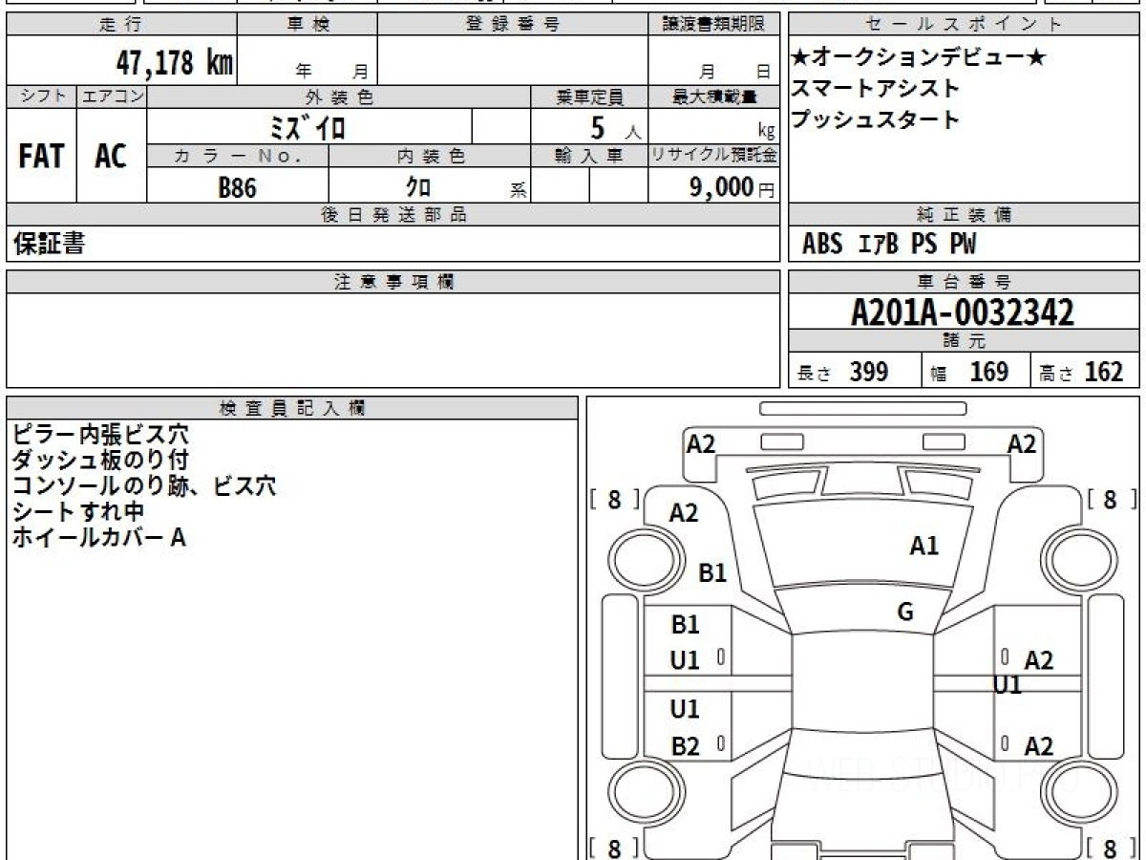Select the FAT shift value
The height and width of the screenshot is (860, 1146).
41,156
